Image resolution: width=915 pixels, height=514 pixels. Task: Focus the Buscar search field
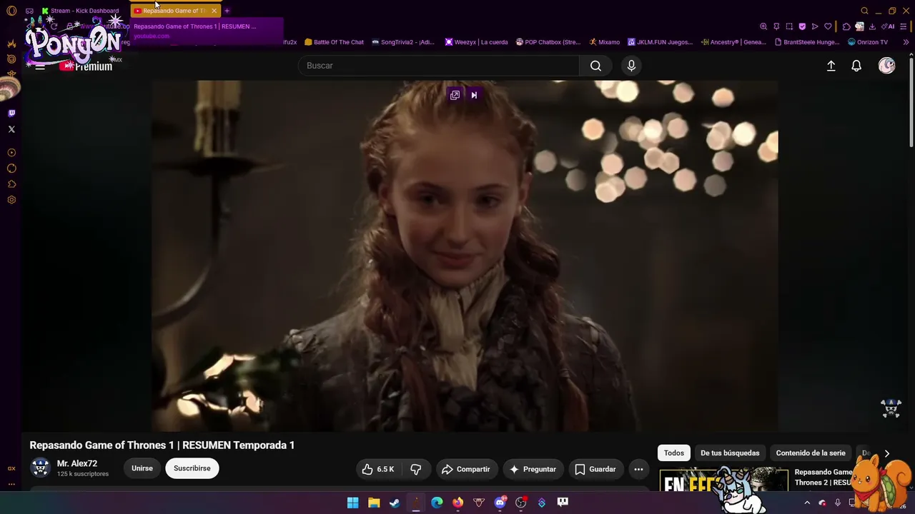point(438,66)
